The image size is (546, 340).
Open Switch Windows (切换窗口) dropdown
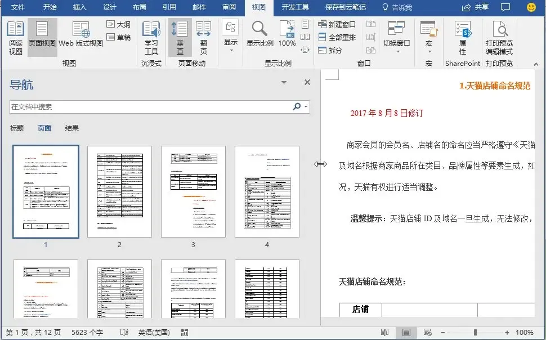(x=397, y=37)
